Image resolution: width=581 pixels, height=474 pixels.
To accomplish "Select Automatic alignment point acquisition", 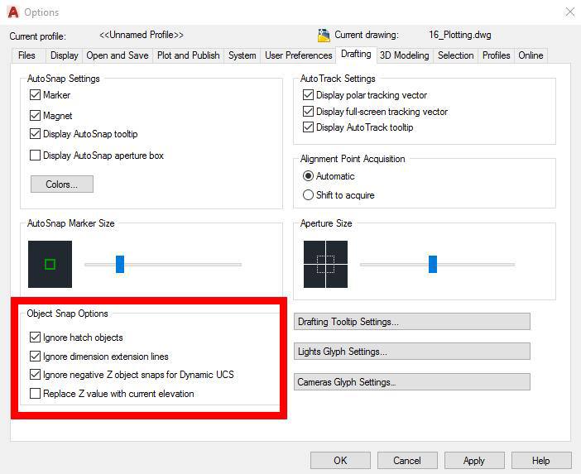I will point(308,176).
